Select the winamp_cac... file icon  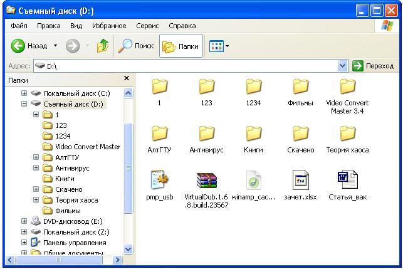point(253,180)
